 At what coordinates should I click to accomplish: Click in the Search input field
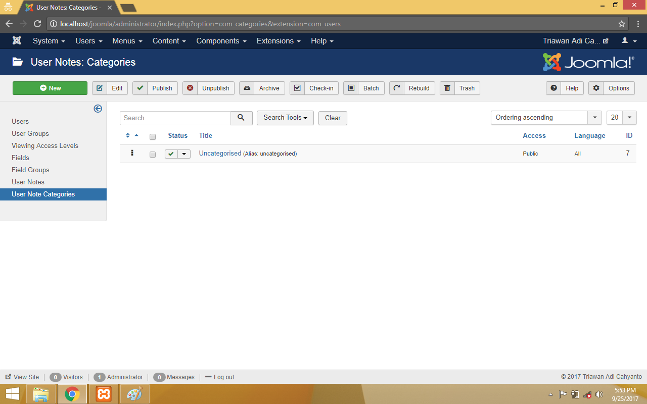175,118
